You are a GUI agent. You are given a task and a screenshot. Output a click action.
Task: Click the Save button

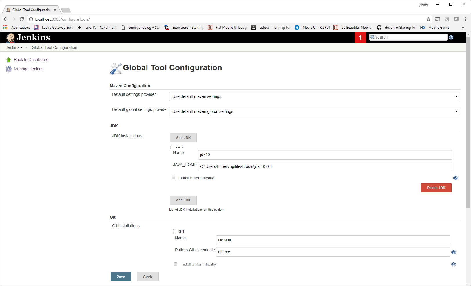pos(121,276)
